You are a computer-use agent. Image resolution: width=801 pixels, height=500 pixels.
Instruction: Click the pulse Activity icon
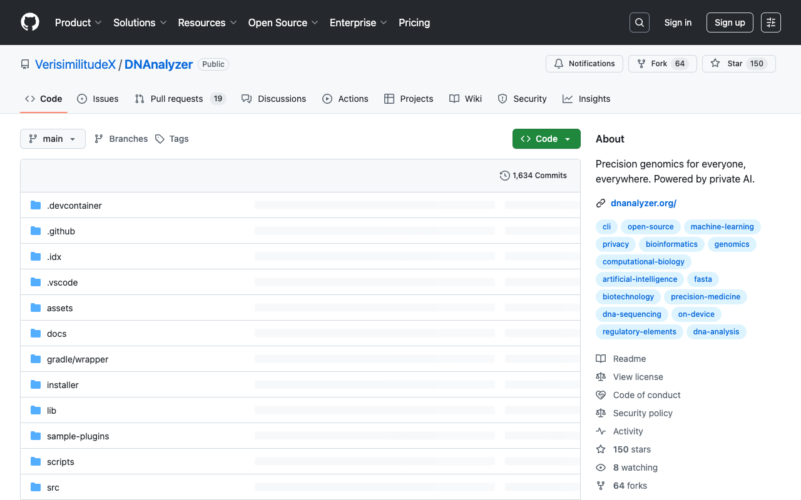(x=601, y=431)
